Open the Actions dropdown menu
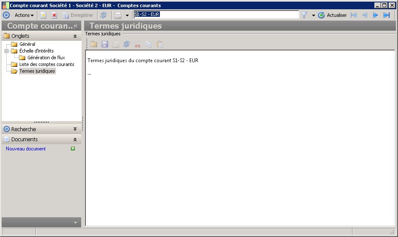The width and height of the screenshot is (398, 237). [24, 15]
